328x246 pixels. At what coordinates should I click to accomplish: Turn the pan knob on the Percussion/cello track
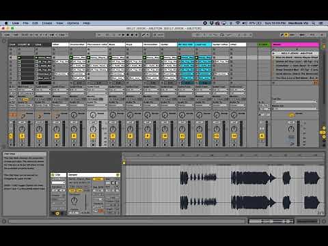click(93, 129)
